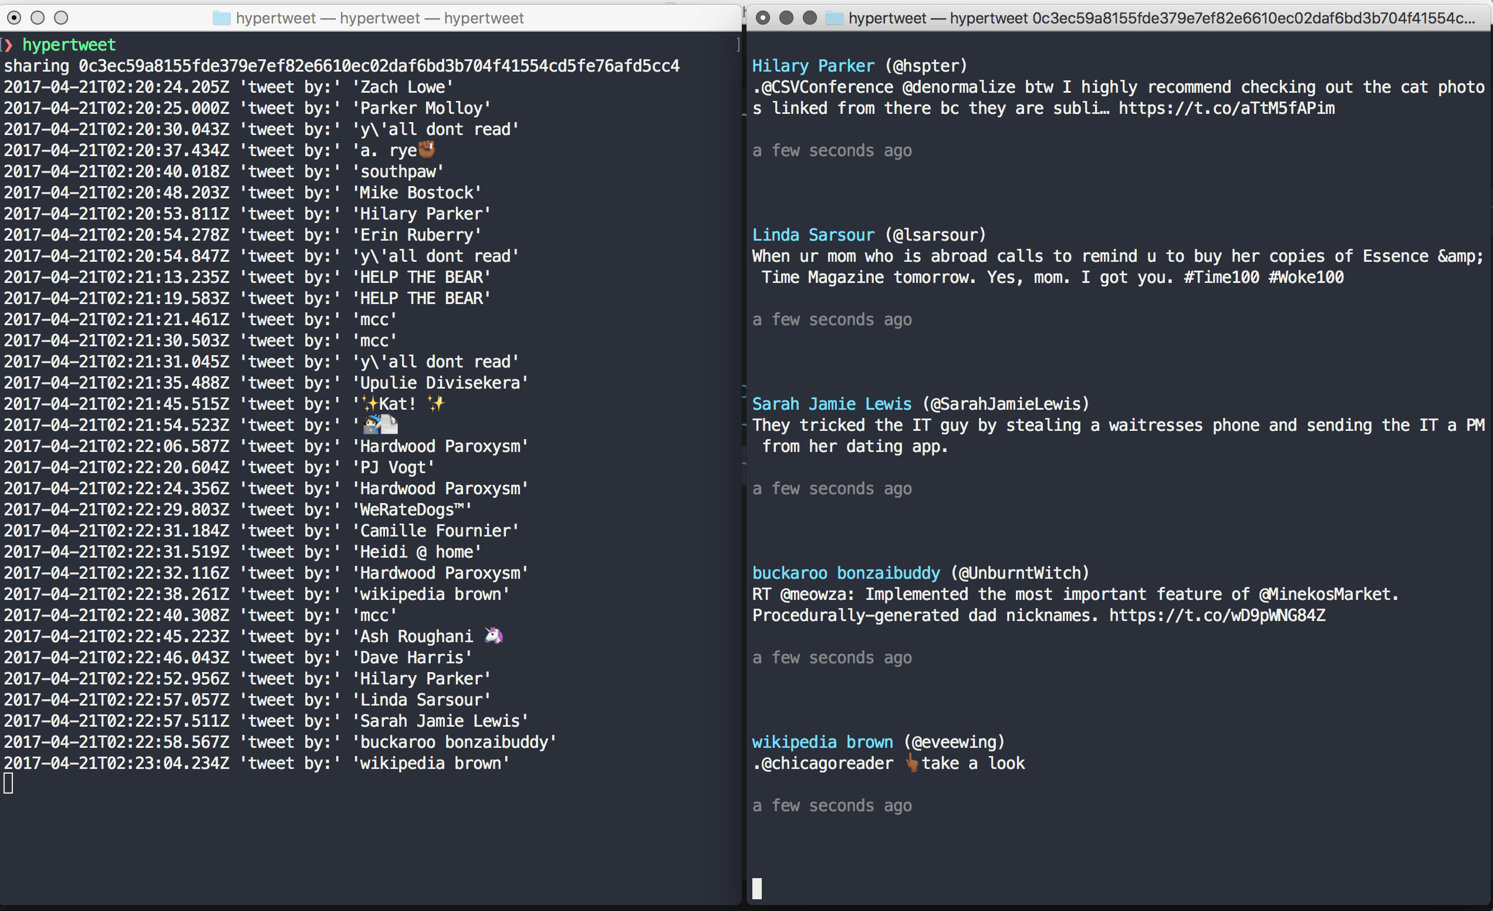Click the #Time100 hashtag in Linda Sarsour's tweet
This screenshot has height=911, width=1493.
pyautogui.click(x=1221, y=277)
